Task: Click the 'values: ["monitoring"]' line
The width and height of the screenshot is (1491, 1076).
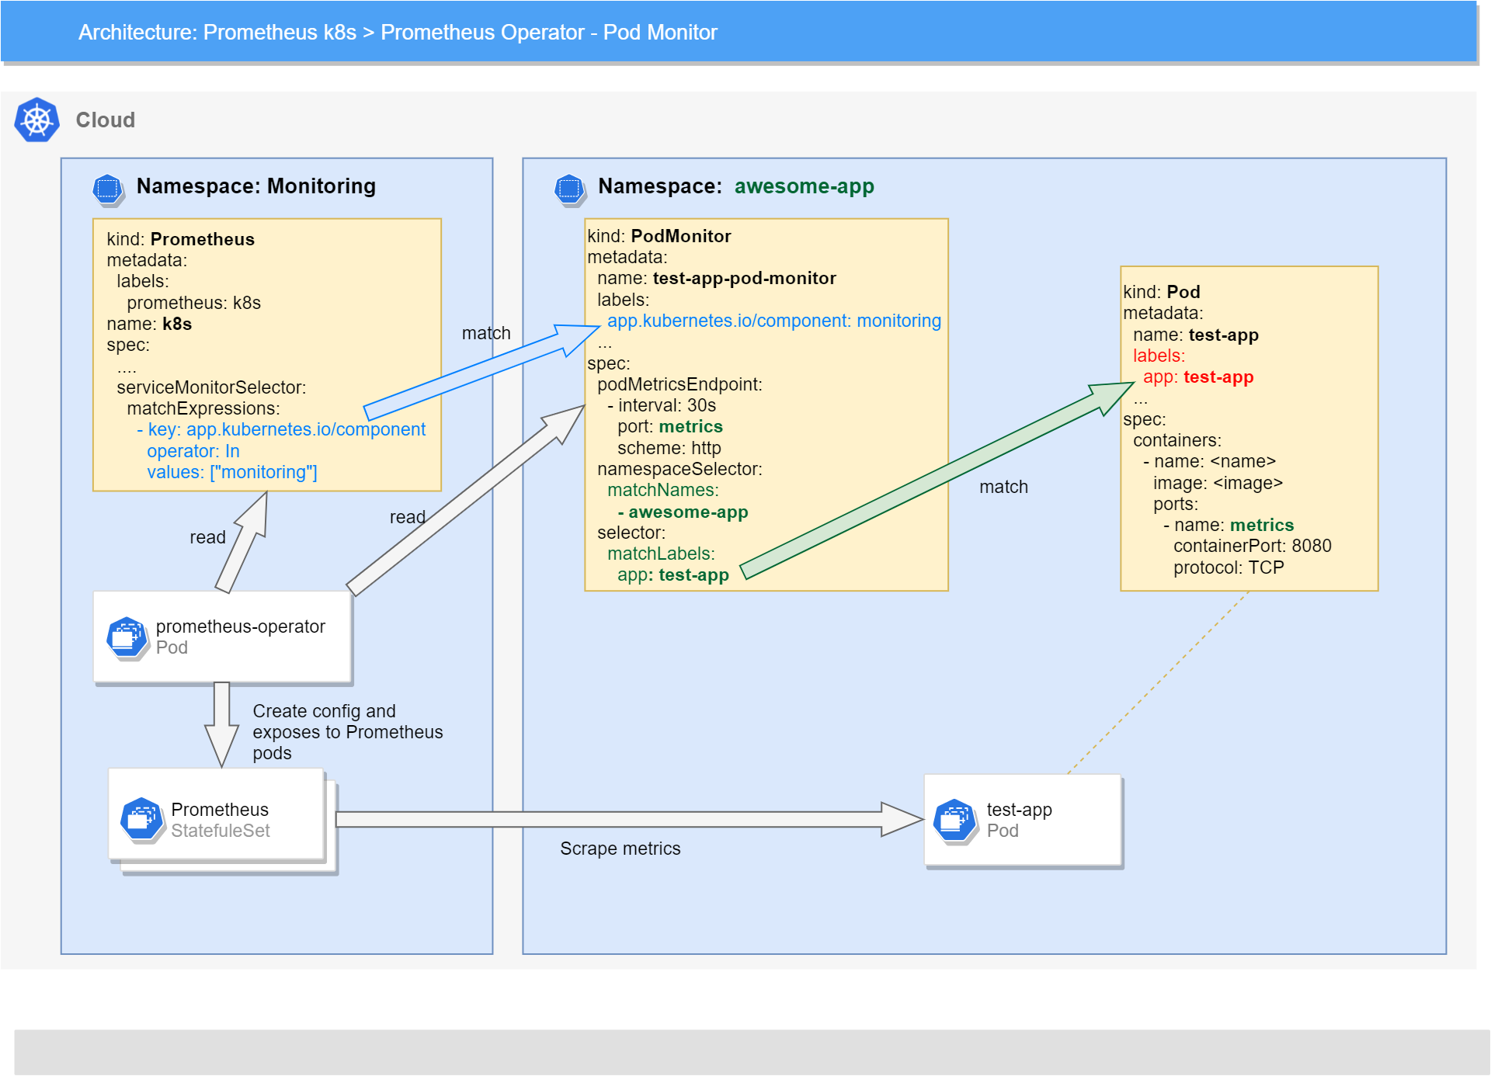Action: click(232, 472)
